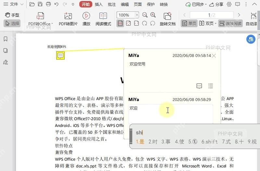Open the thumbnails panel in sidebar
260x171 pixels.
(6, 51)
